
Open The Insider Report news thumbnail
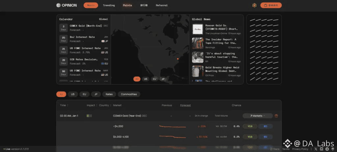click(197, 43)
